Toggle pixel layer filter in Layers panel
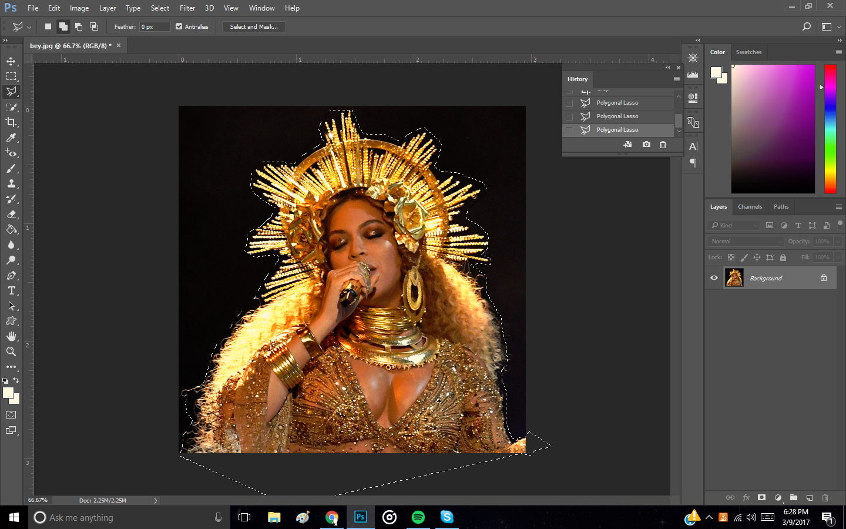Image resolution: width=846 pixels, height=529 pixels. [x=770, y=225]
